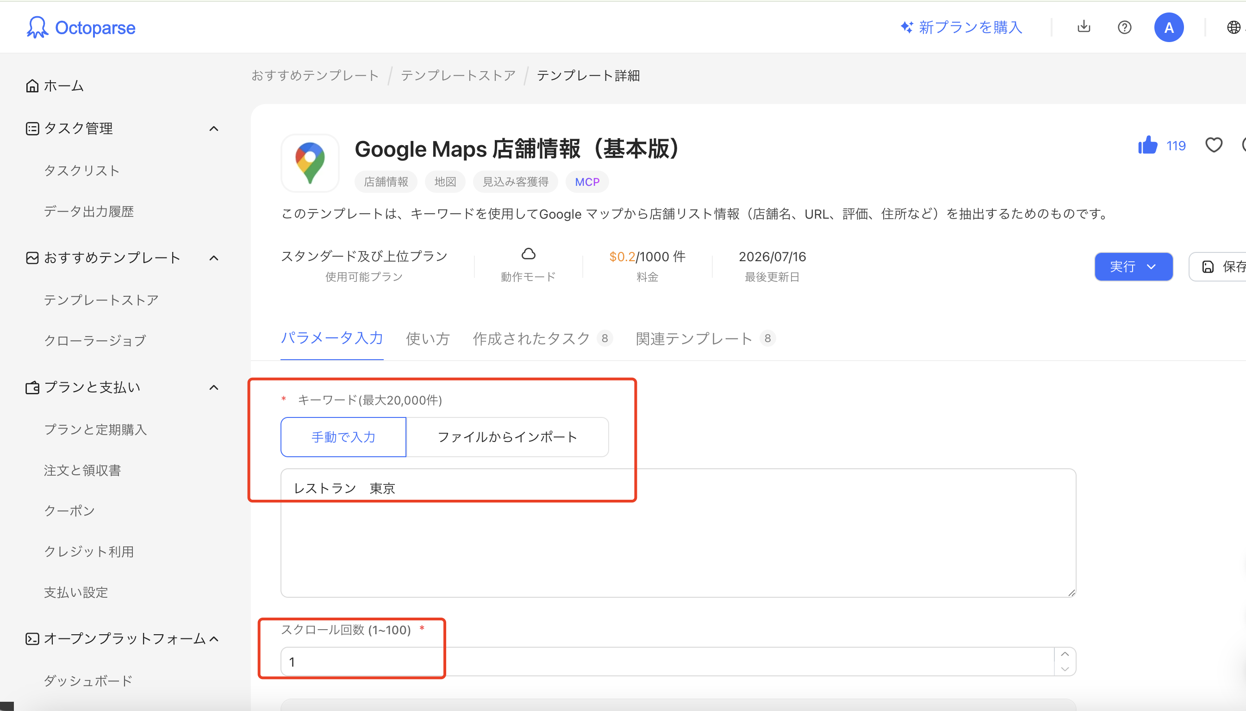Click the home icon beside ホーム

(32, 86)
